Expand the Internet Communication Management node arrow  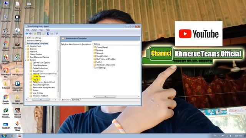(x=28, y=74)
